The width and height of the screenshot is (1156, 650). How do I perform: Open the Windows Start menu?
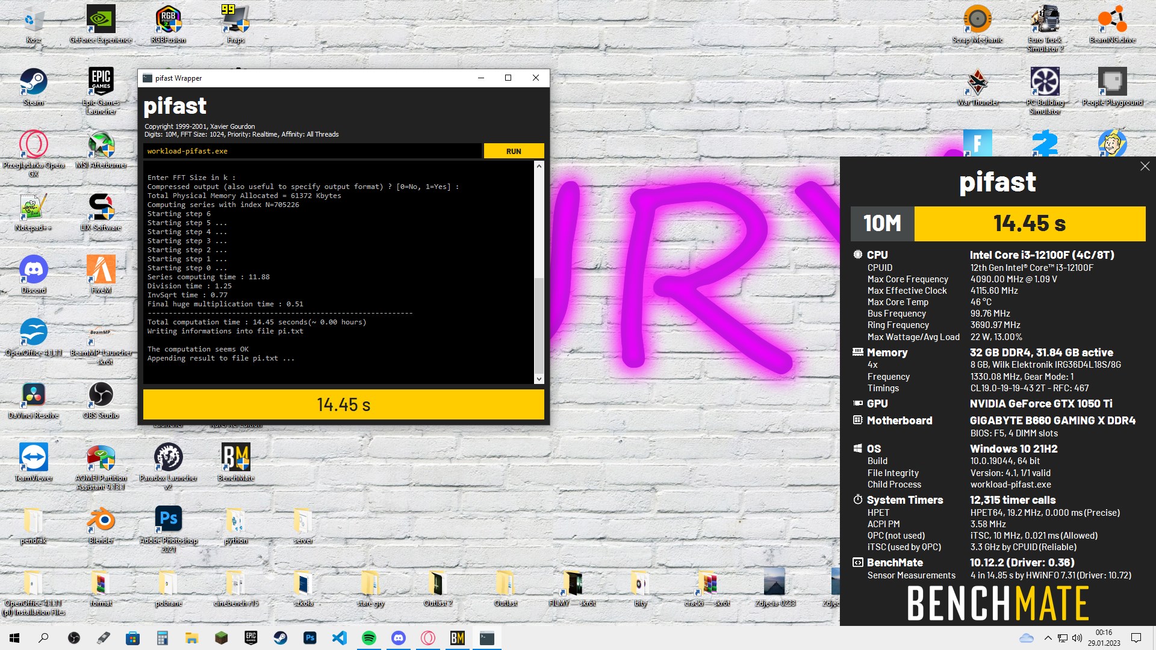(14, 638)
